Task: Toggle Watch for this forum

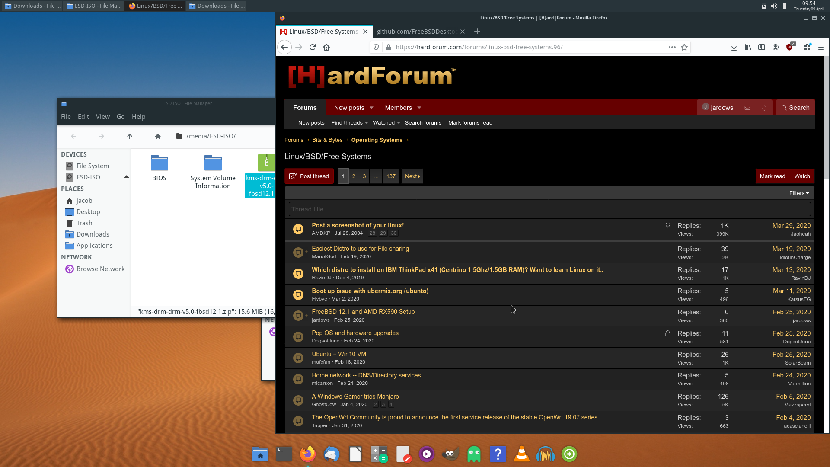Action: [802, 176]
